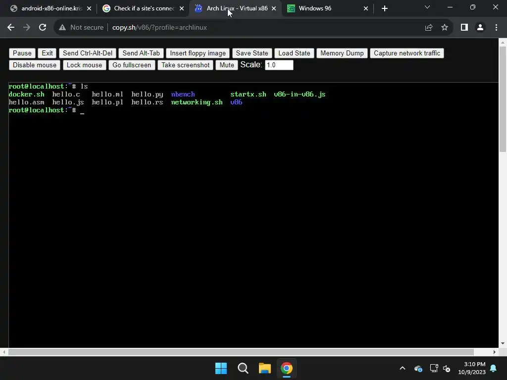The image size is (507, 380).
Task: Click the address bar URL
Action: (x=159, y=28)
